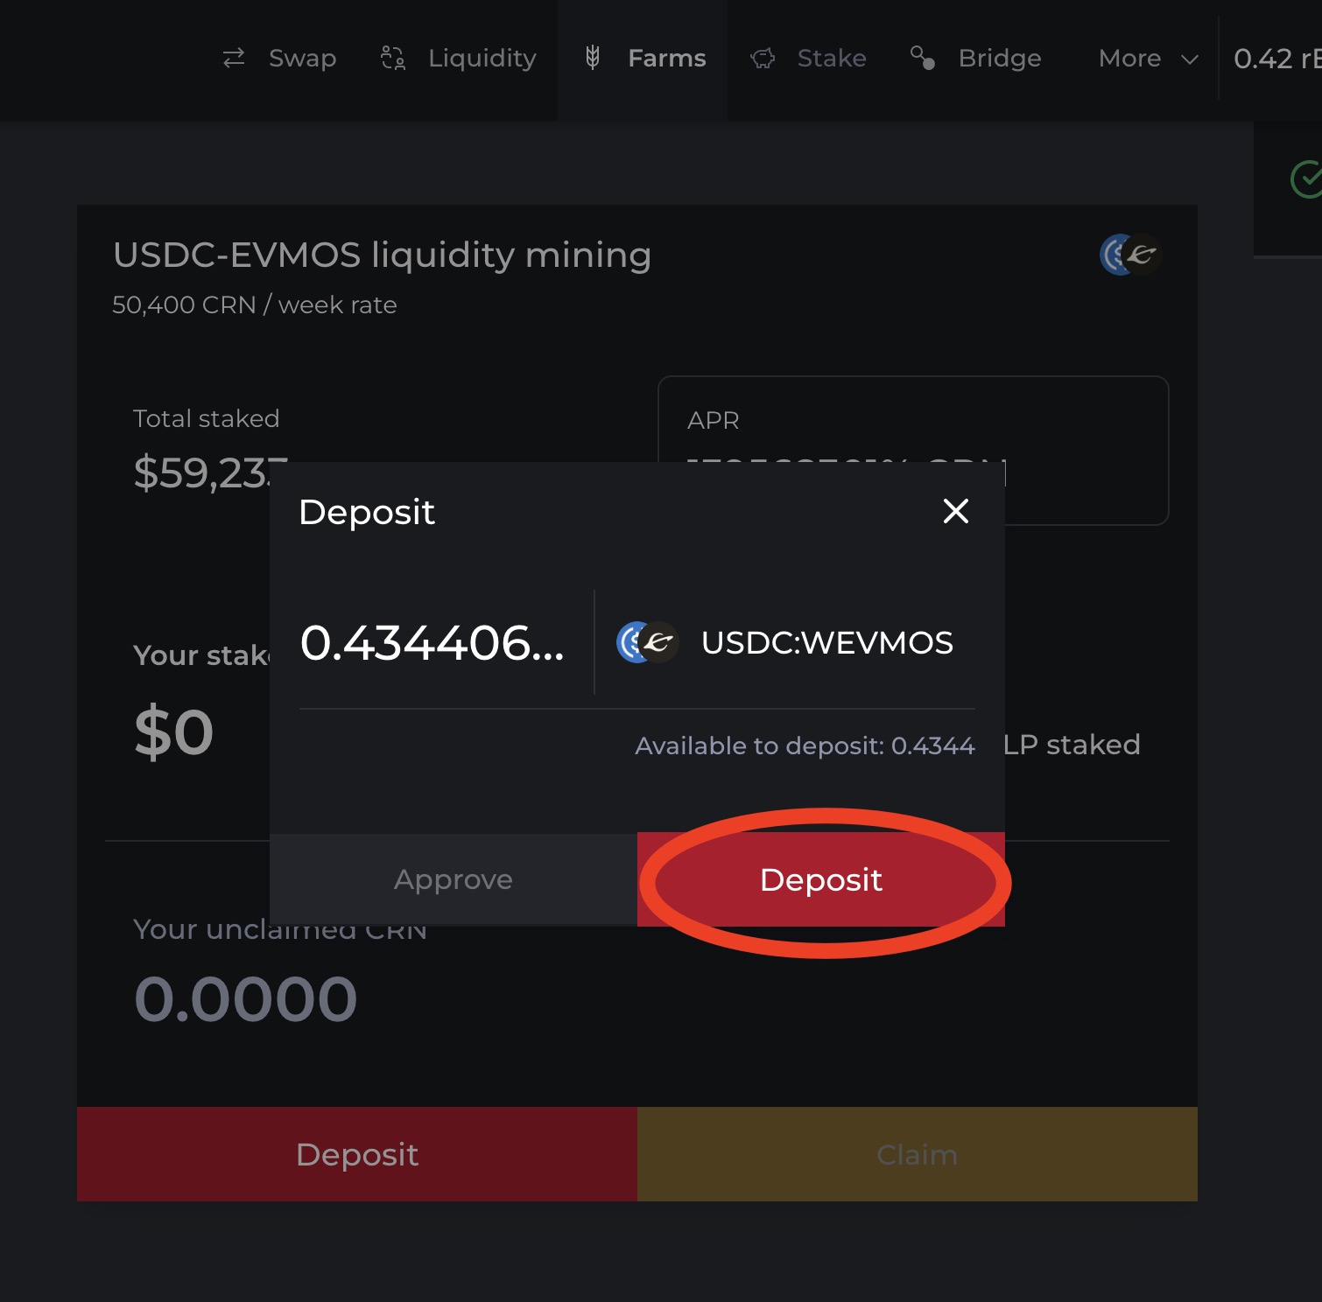This screenshot has height=1302, width=1322.
Task: Go to the Stake page label
Action: (x=831, y=59)
